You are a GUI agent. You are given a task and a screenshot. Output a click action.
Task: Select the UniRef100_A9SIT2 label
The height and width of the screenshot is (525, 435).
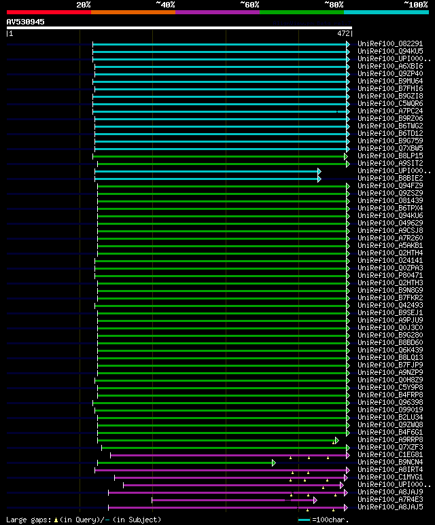pyautogui.click(x=390, y=164)
